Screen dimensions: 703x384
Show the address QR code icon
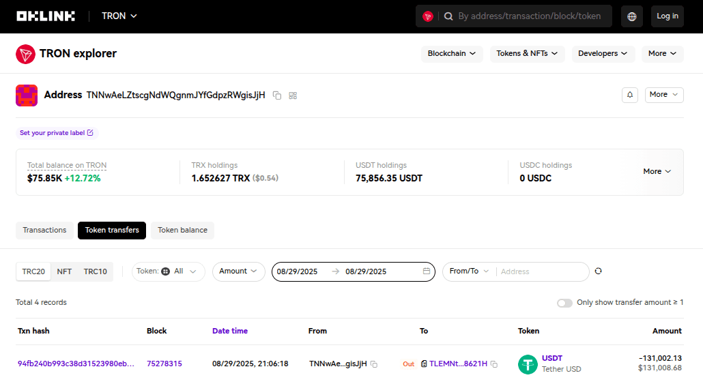point(293,95)
